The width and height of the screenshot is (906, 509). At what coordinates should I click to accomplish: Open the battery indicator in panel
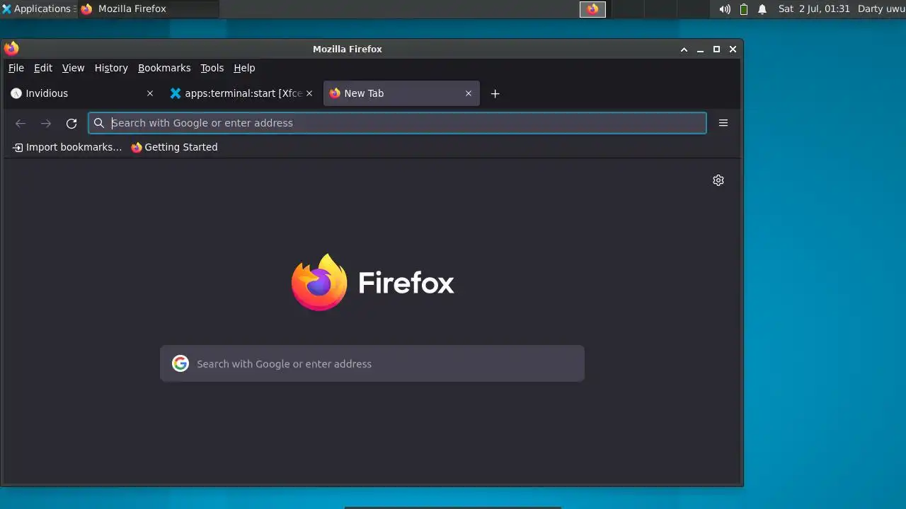(744, 9)
